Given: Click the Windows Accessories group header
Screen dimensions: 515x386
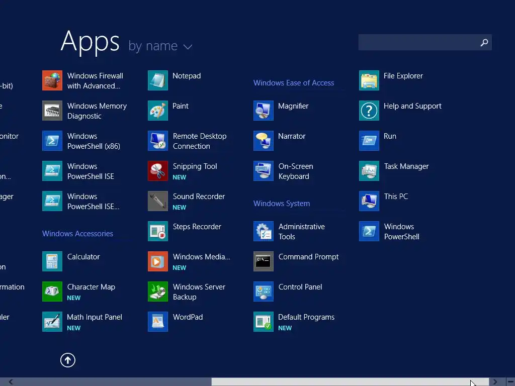Looking at the screenshot, I should point(77,234).
